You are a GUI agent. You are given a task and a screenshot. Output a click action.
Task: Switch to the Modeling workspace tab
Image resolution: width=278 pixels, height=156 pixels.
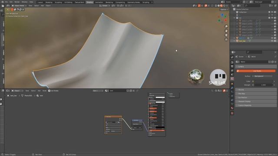pyautogui.click(x=49, y=2)
